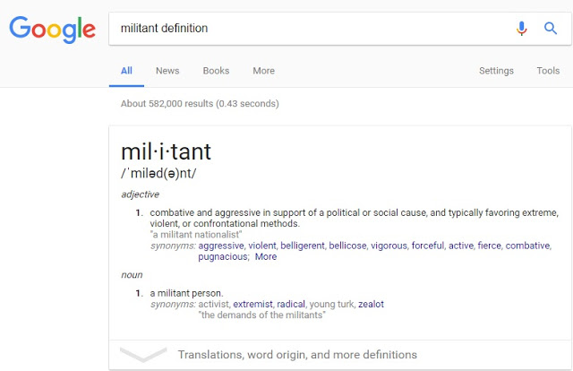Open the synonym link belligerent
The height and width of the screenshot is (371, 573).
point(303,246)
